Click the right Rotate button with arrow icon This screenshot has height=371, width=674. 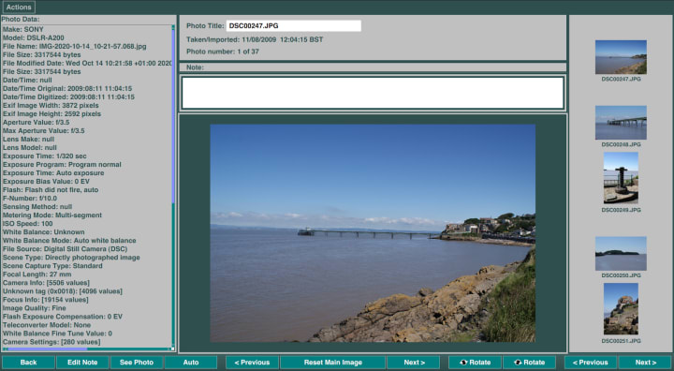click(529, 363)
